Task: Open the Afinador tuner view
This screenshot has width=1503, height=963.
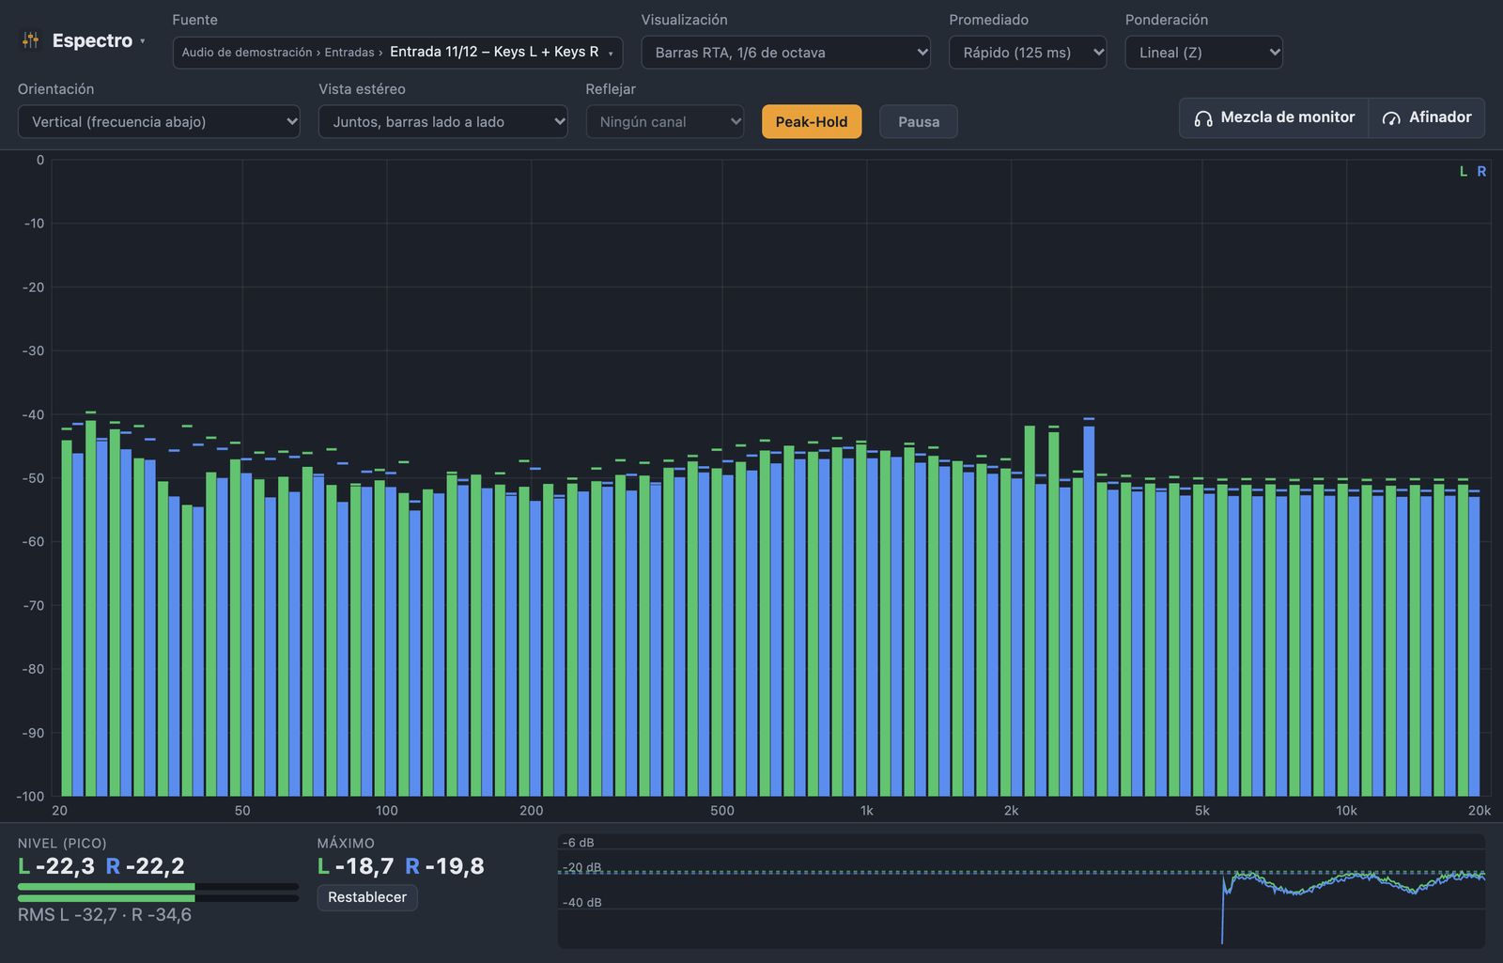Action: point(1427,118)
